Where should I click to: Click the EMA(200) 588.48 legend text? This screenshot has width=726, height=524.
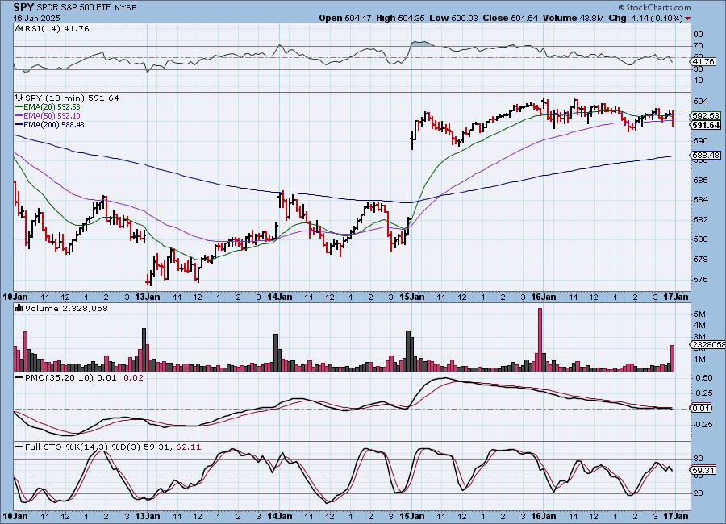54,124
